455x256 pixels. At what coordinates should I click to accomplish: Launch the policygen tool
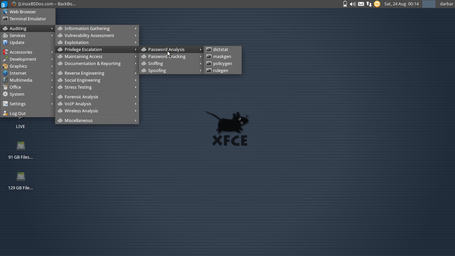click(223, 63)
